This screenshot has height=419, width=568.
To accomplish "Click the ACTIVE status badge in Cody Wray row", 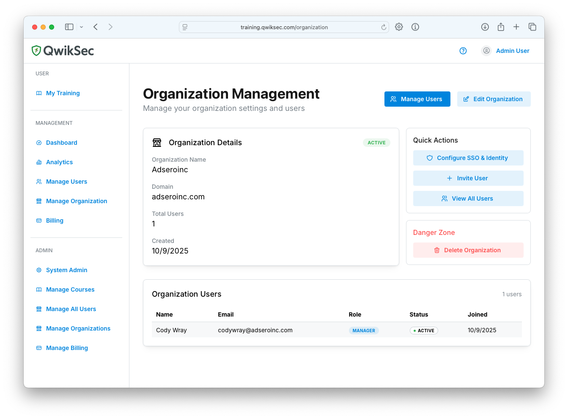I will [x=424, y=331].
